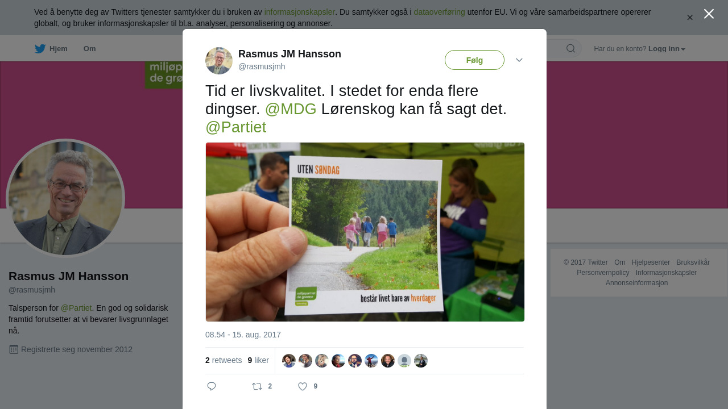
Task: Open the @MDG mention link
Action: [x=291, y=109]
